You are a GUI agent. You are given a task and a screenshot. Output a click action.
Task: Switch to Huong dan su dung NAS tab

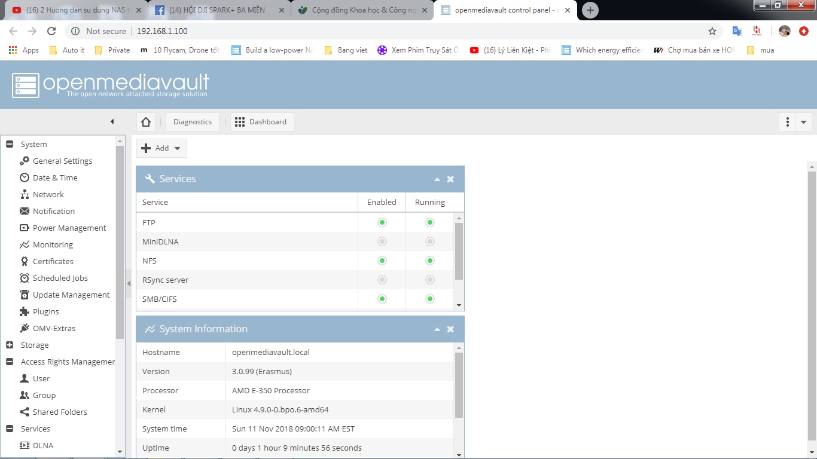tap(77, 10)
